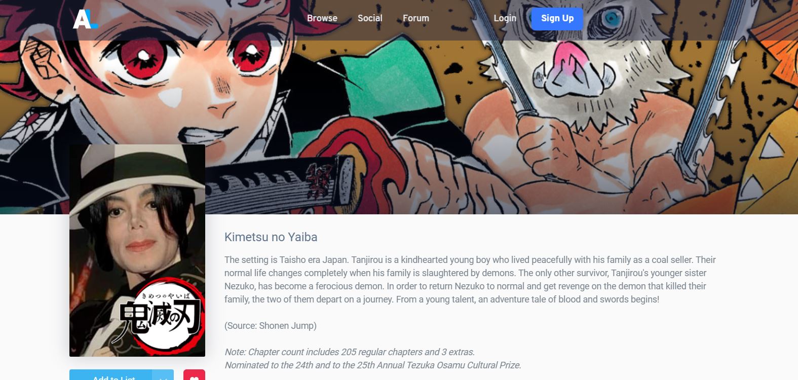
Task: Click the blue Sign Up button
Action: (557, 19)
